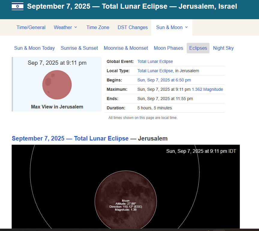The height and width of the screenshot is (231, 259).
Task: Click 'Direction: 118.12° (ESE)' label on Moon
Action: (126, 207)
